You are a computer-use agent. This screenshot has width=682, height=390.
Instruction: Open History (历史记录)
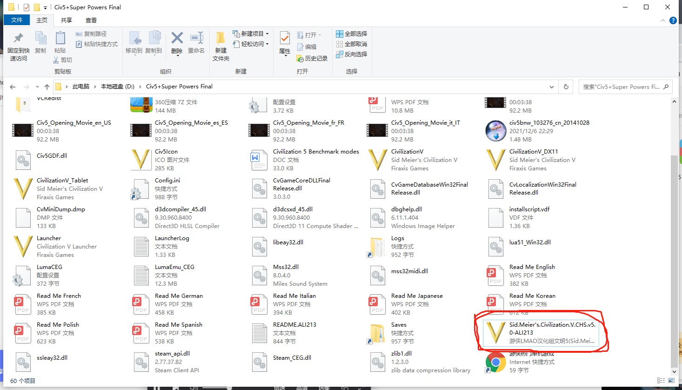(312, 59)
